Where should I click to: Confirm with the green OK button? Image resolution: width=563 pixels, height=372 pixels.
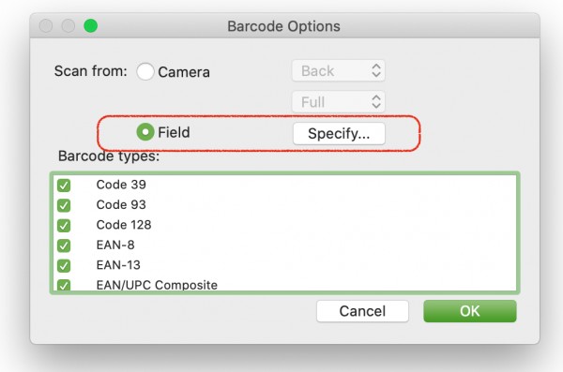[470, 311]
